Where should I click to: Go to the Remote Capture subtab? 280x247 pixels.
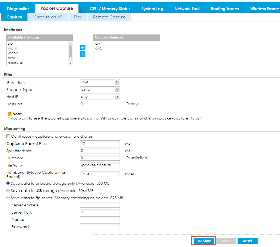109,17
